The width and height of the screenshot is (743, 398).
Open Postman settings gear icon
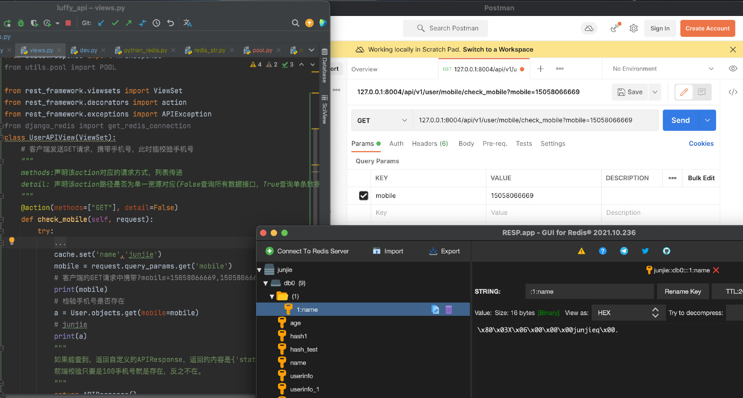pos(634,28)
